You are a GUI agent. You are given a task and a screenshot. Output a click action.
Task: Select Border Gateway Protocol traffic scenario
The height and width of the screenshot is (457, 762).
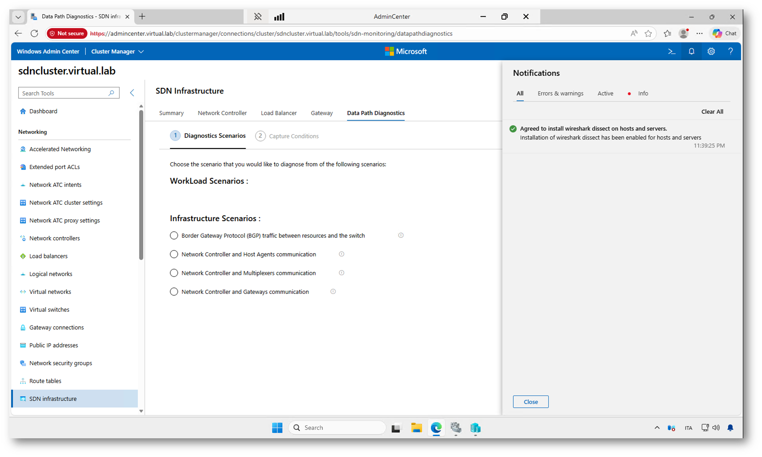click(x=174, y=235)
